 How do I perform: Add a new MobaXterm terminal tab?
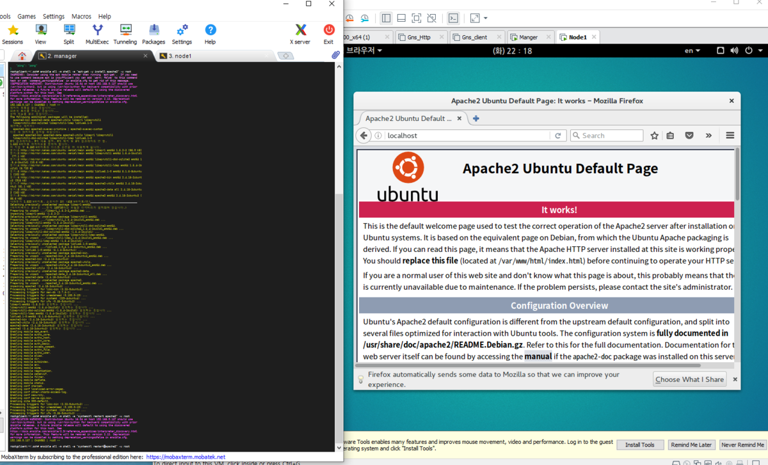(x=285, y=56)
